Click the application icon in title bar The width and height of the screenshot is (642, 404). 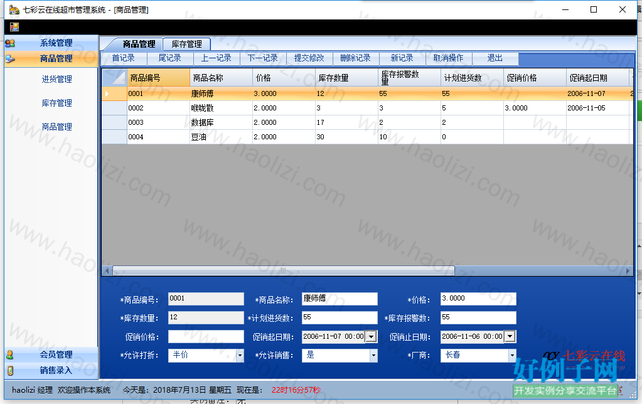14,9
